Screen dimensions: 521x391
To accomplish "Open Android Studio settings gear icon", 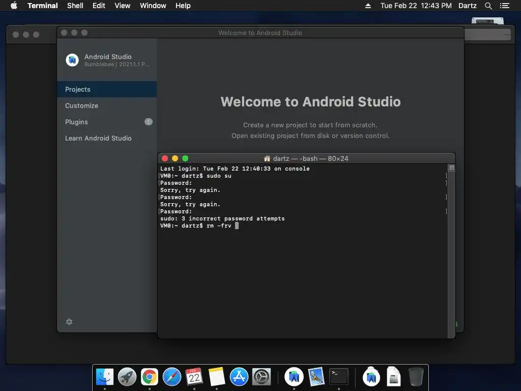I will (x=69, y=322).
